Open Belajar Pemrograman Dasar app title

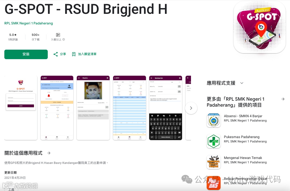[246, 179]
